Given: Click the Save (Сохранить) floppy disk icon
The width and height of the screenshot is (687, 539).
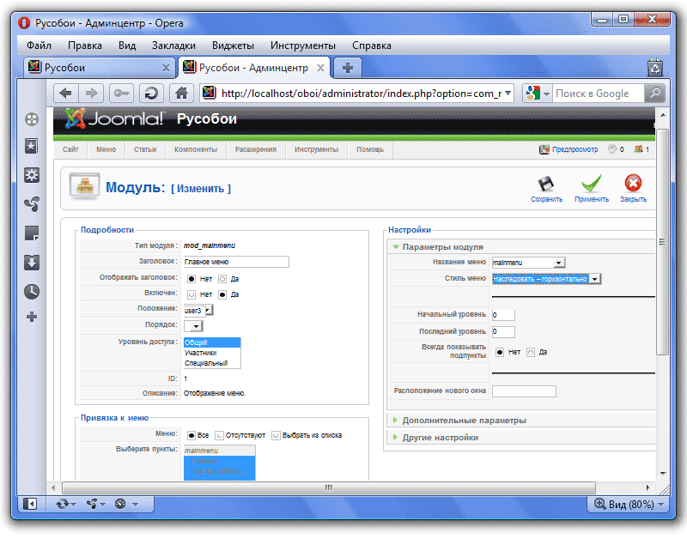Looking at the screenshot, I should pos(546,185).
